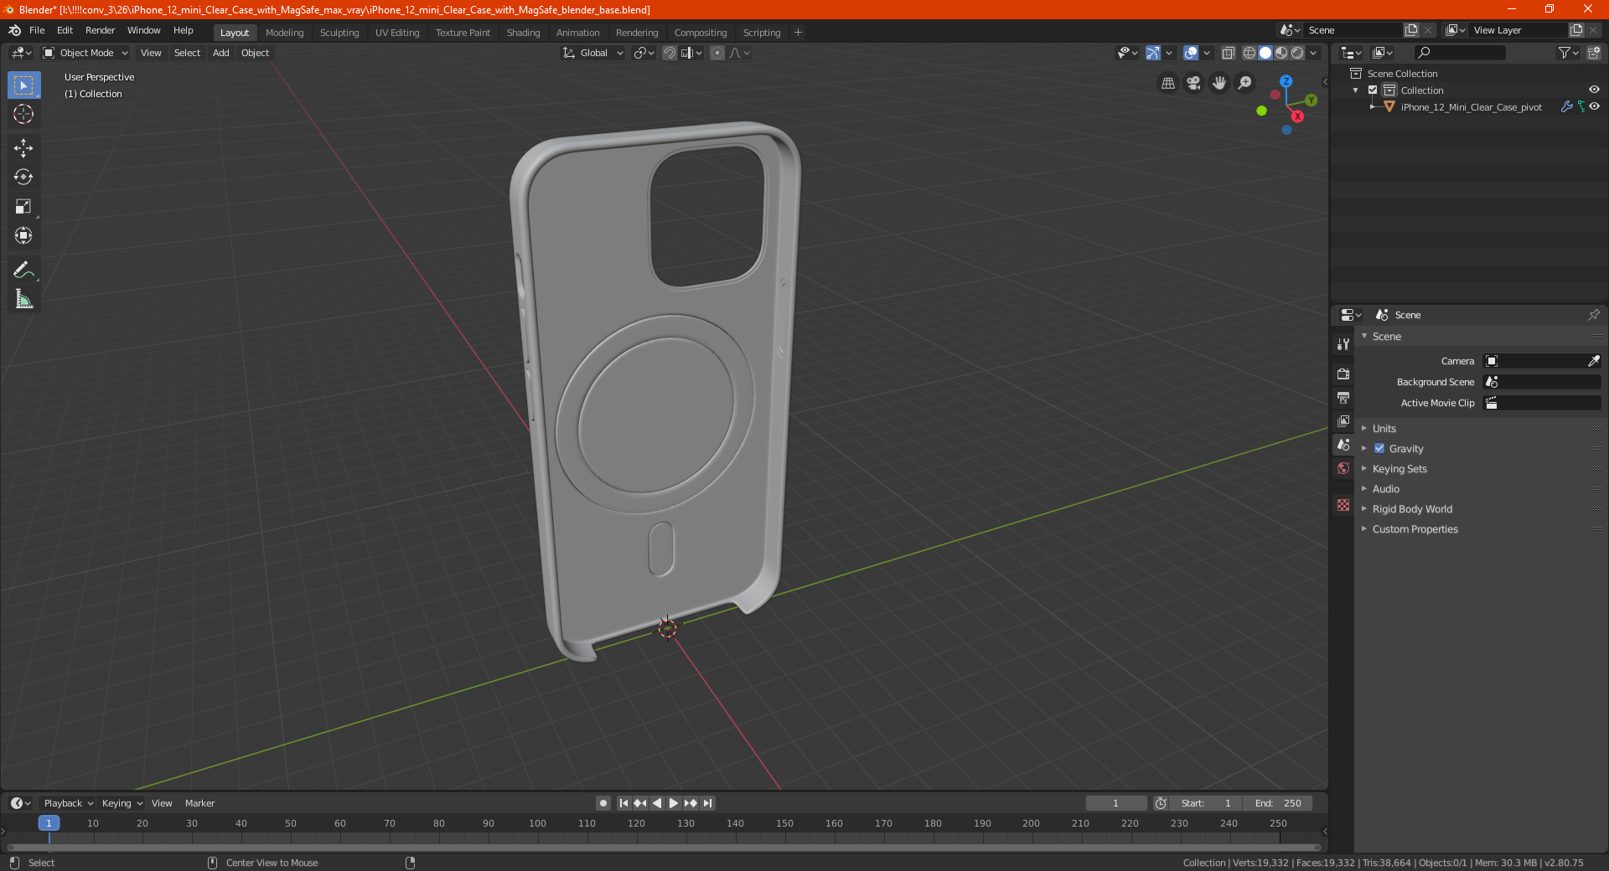Choose the Select Box tool
Screen dimensions: 1609x871
point(23,85)
